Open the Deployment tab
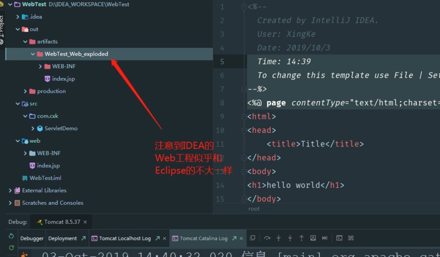The height and width of the screenshot is (257, 440). click(x=63, y=238)
